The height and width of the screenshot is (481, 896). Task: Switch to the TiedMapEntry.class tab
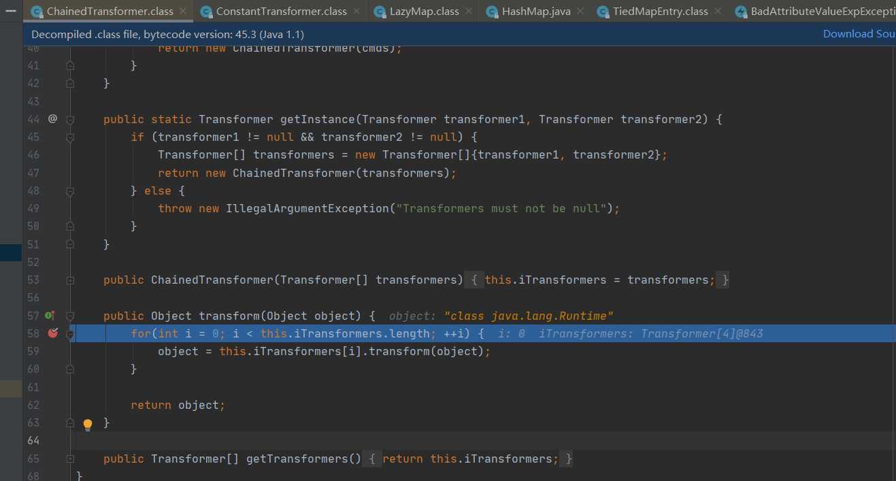coord(660,12)
